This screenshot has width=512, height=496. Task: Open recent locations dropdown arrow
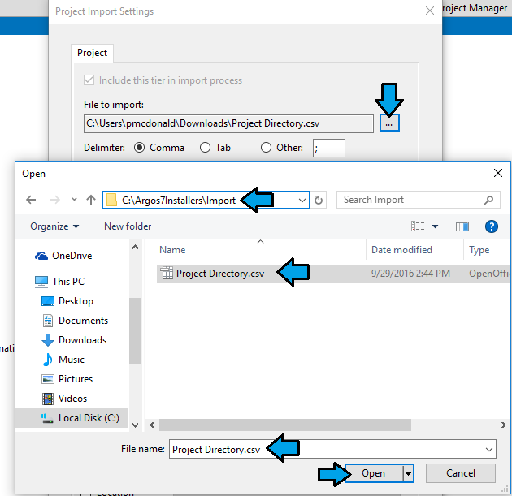tap(75, 200)
